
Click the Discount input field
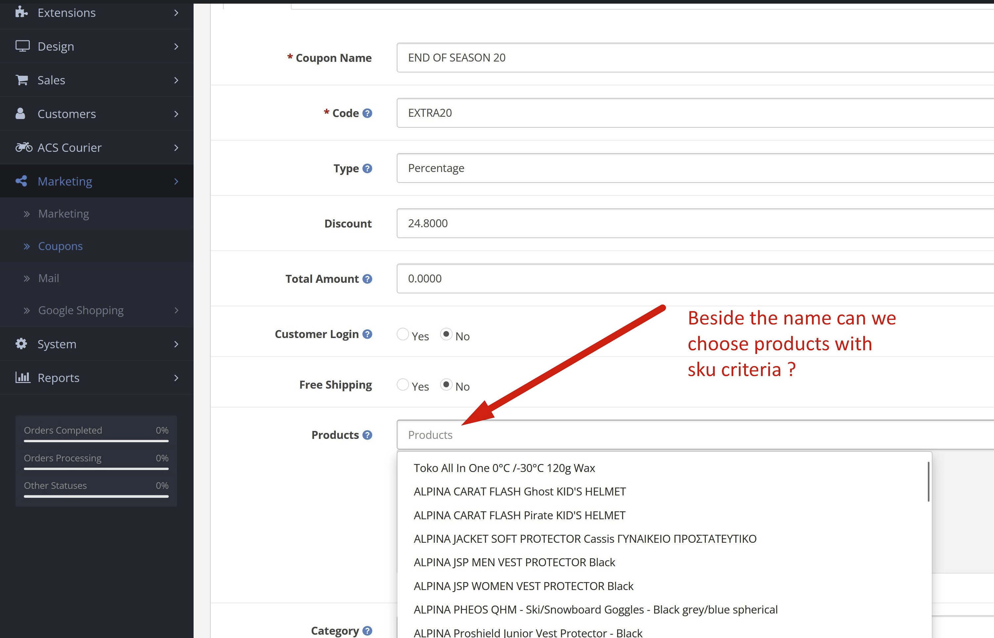click(695, 223)
